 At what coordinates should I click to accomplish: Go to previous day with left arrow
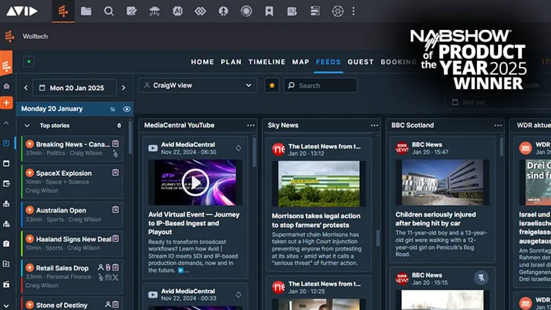pos(26,88)
